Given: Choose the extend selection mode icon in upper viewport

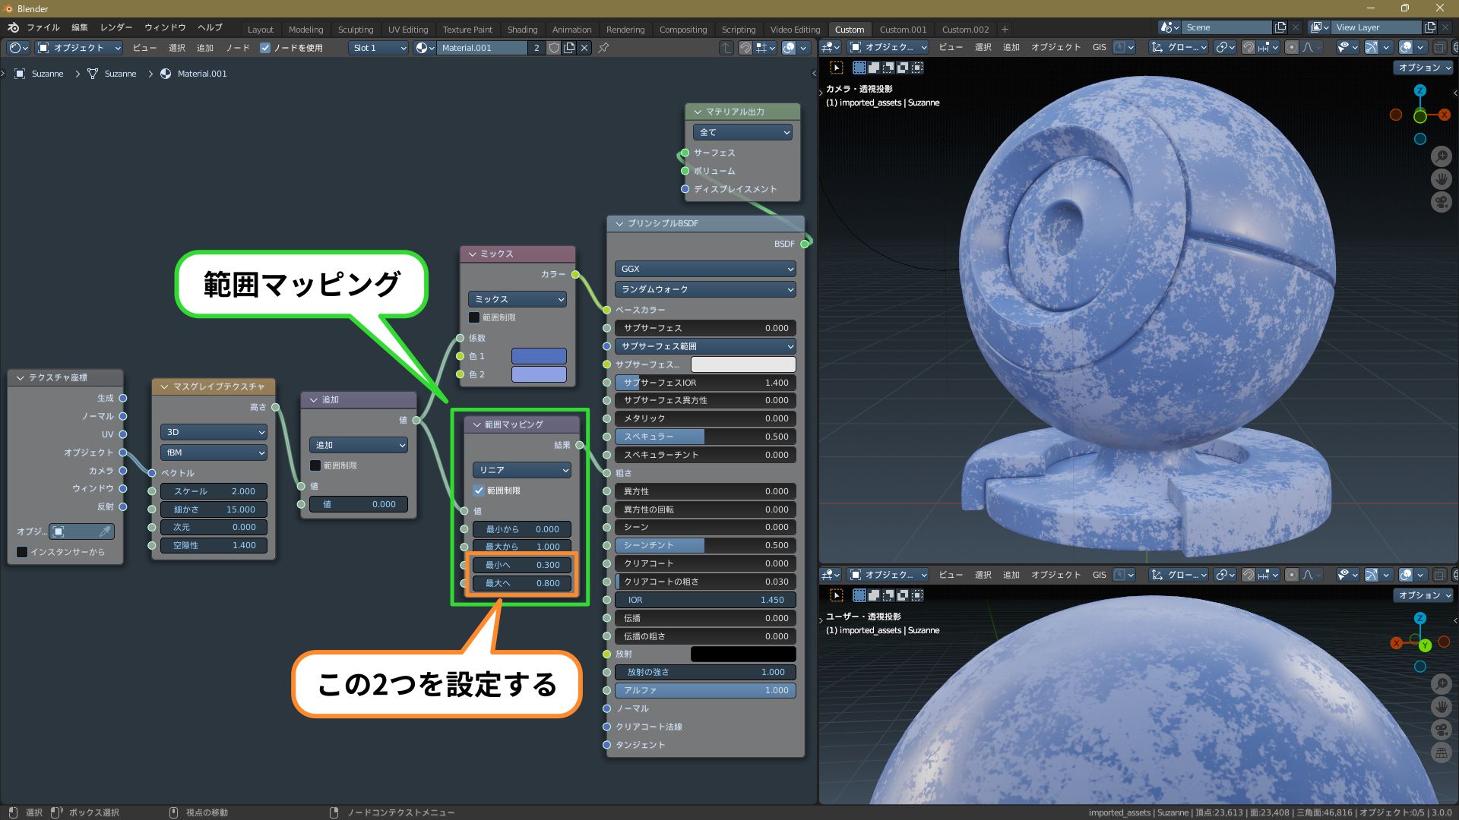Looking at the screenshot, I should tap(874, 68).
